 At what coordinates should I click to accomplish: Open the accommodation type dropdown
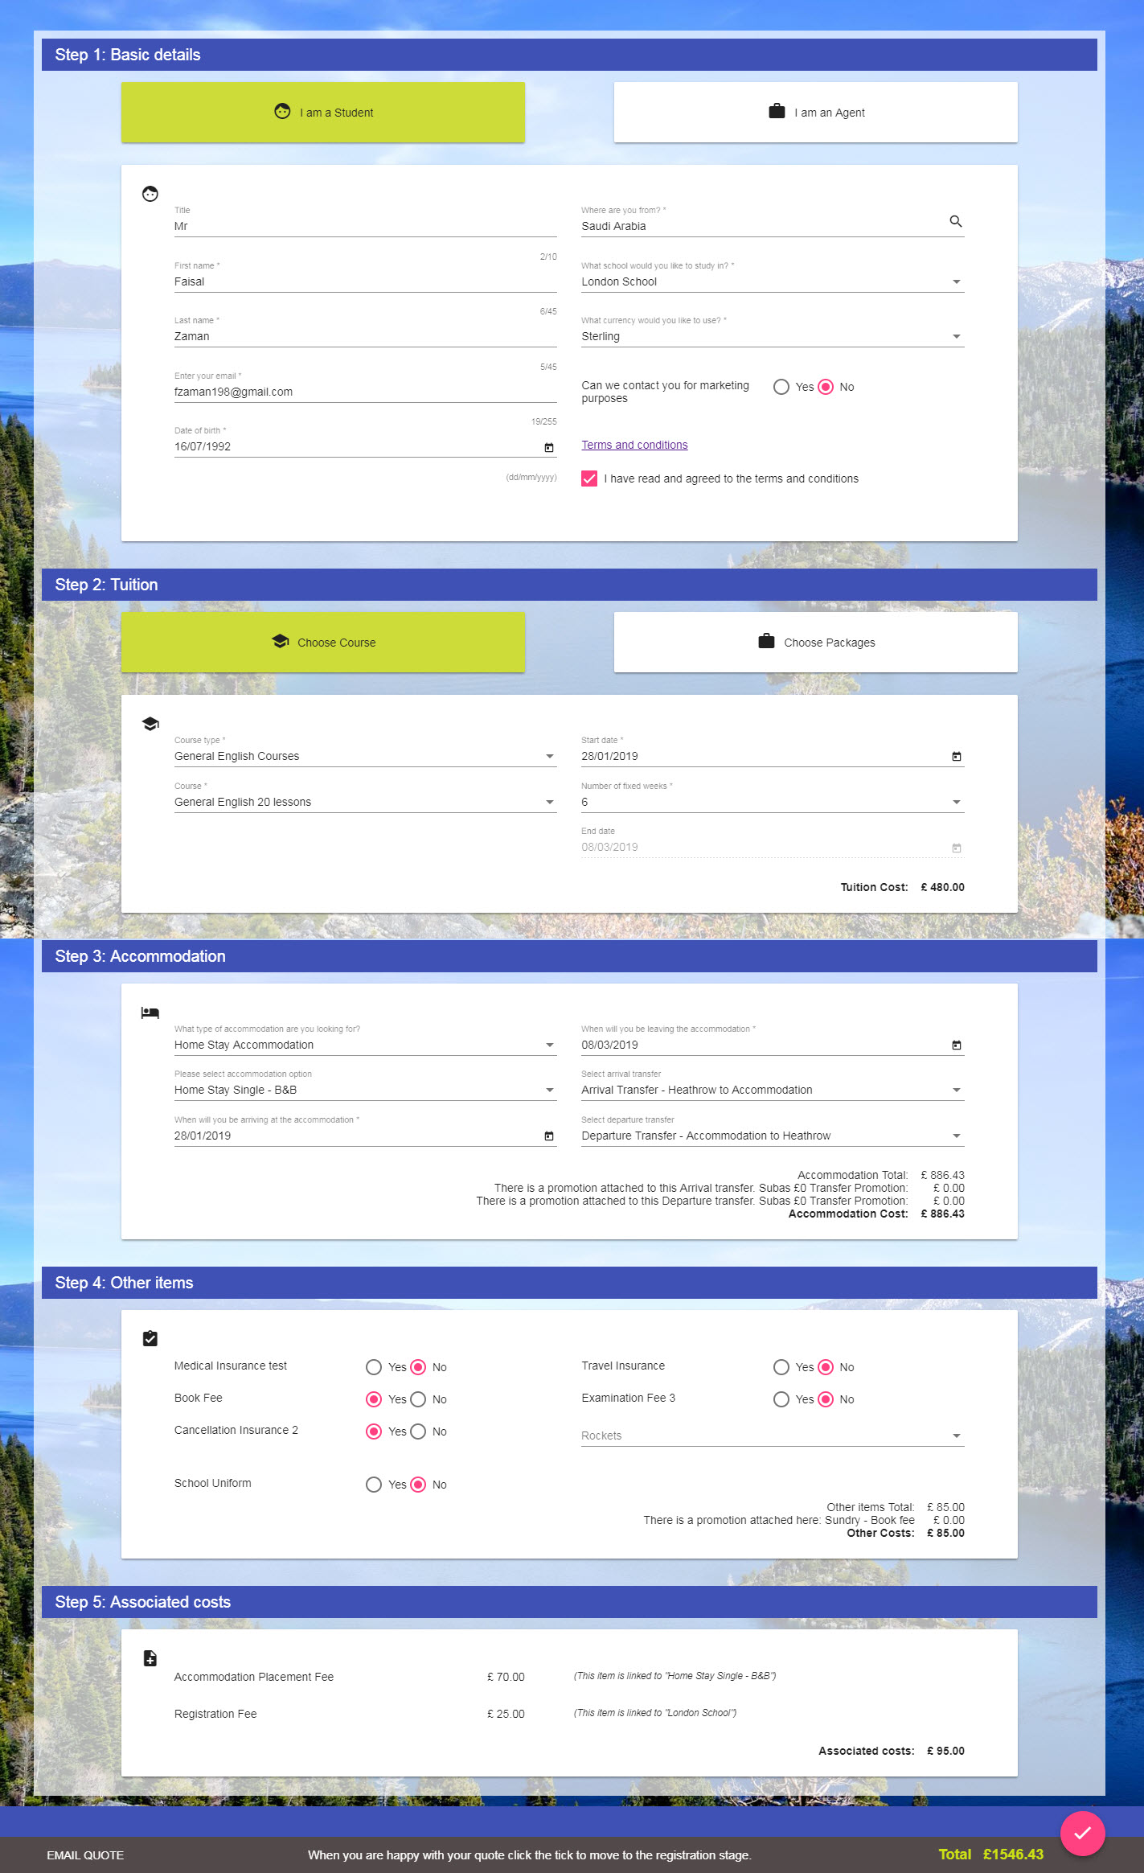pyautogui.click(x=366, y=1045)
